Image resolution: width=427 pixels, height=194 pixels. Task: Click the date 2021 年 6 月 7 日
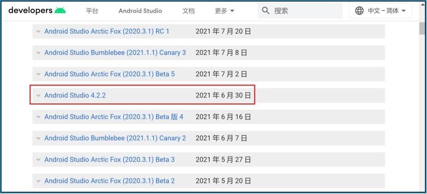[x=222, y=138]
